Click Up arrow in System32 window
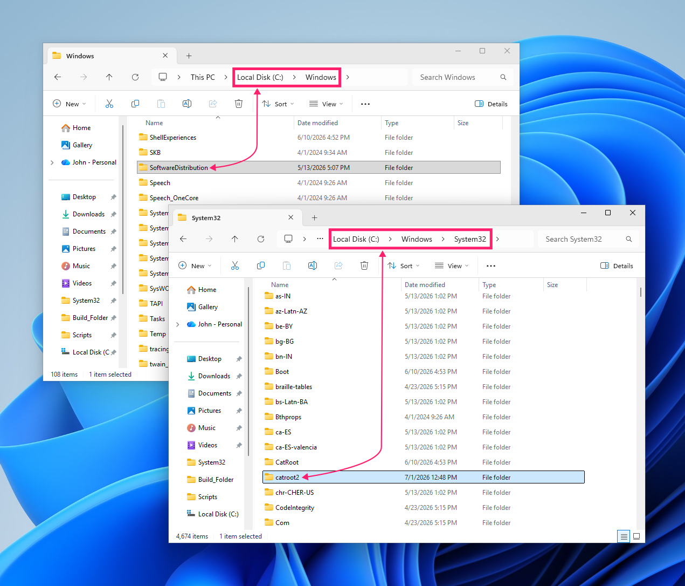Image resolution: width=685 pixels, height=586 pixels. coord(235,239)
